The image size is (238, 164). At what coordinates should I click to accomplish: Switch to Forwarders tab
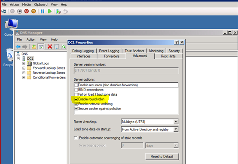click(112, 56)
